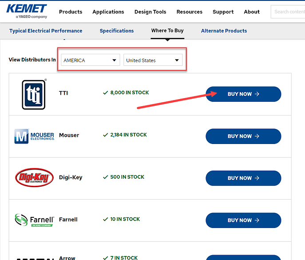
Task: Open the About menu
Action: click(252, 12)
